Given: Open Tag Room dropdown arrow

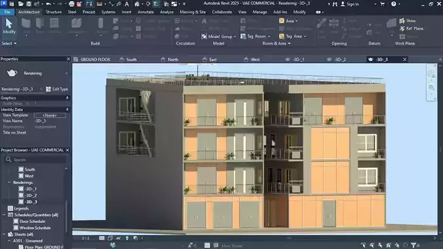Looking at the screenshot, I should tap(269, 37).
